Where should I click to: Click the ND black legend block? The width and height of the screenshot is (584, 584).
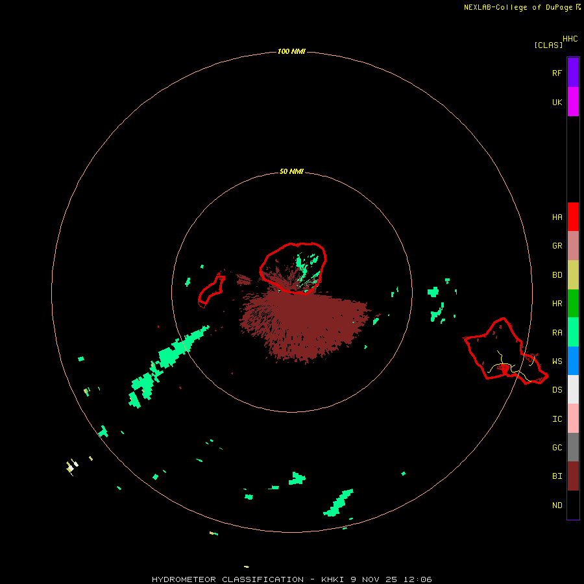(573, 505)
